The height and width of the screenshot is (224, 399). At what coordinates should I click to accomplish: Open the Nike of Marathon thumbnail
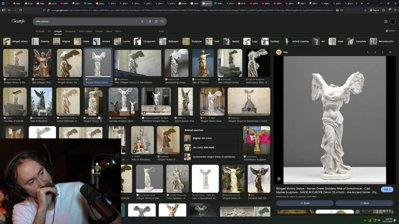coord(41,101)
